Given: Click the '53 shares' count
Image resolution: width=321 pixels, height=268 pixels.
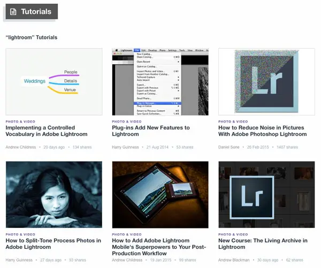Looking at the screenshot, I should click(185, 147).
